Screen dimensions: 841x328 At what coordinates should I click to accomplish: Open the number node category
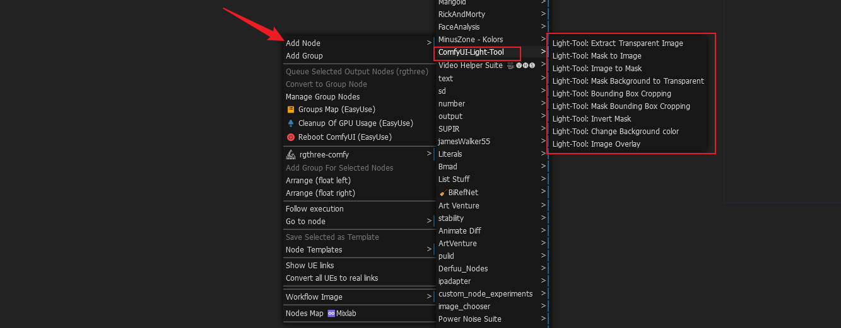tap(491, 104)
